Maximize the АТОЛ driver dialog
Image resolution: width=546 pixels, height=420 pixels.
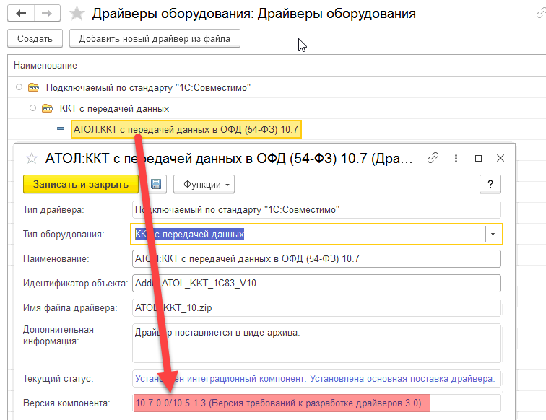click(x=478, y=158)
